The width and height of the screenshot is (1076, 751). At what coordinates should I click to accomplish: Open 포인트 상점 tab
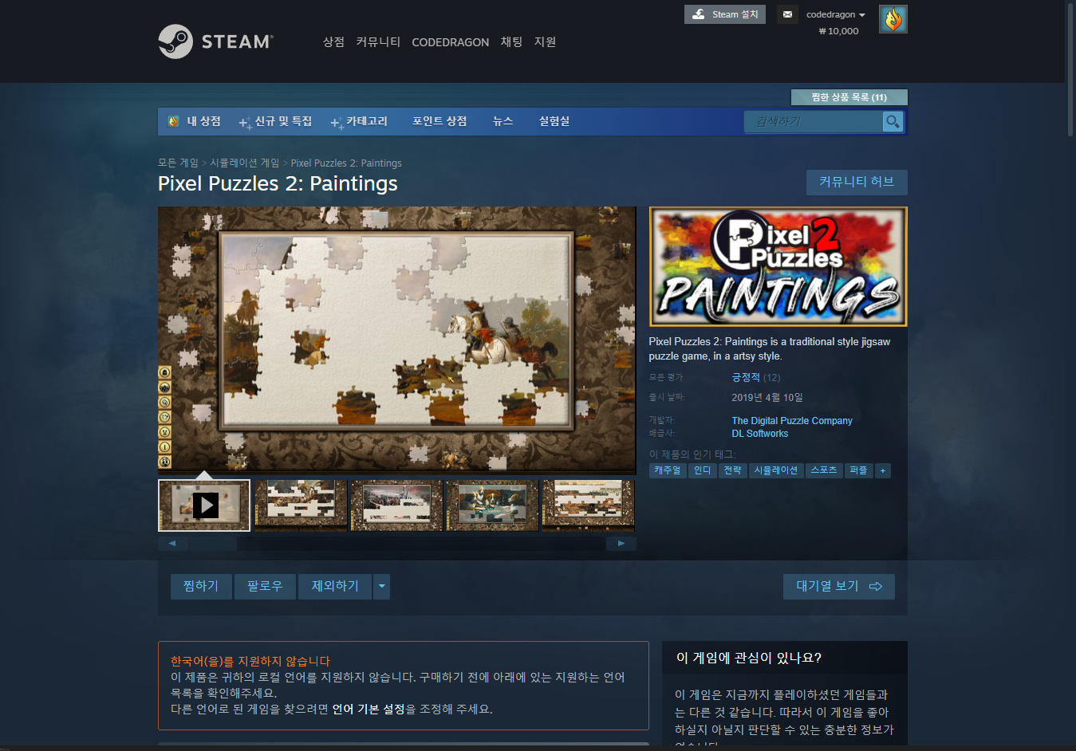tap(439, 121)
